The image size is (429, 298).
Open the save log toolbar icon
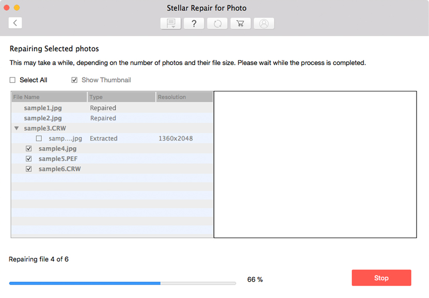click(170, 24)
